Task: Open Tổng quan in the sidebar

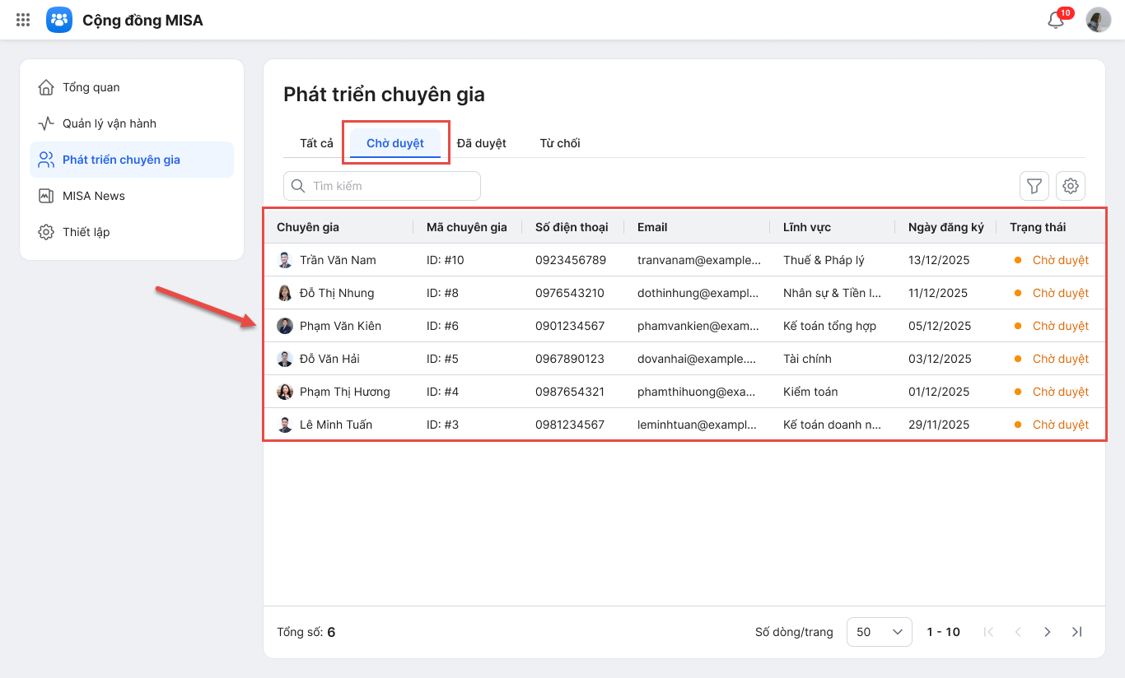Action: coord(91,87)
